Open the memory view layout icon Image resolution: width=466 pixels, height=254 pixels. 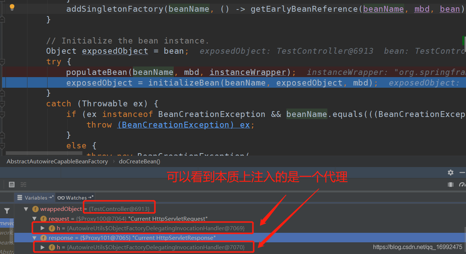(451, 185)
